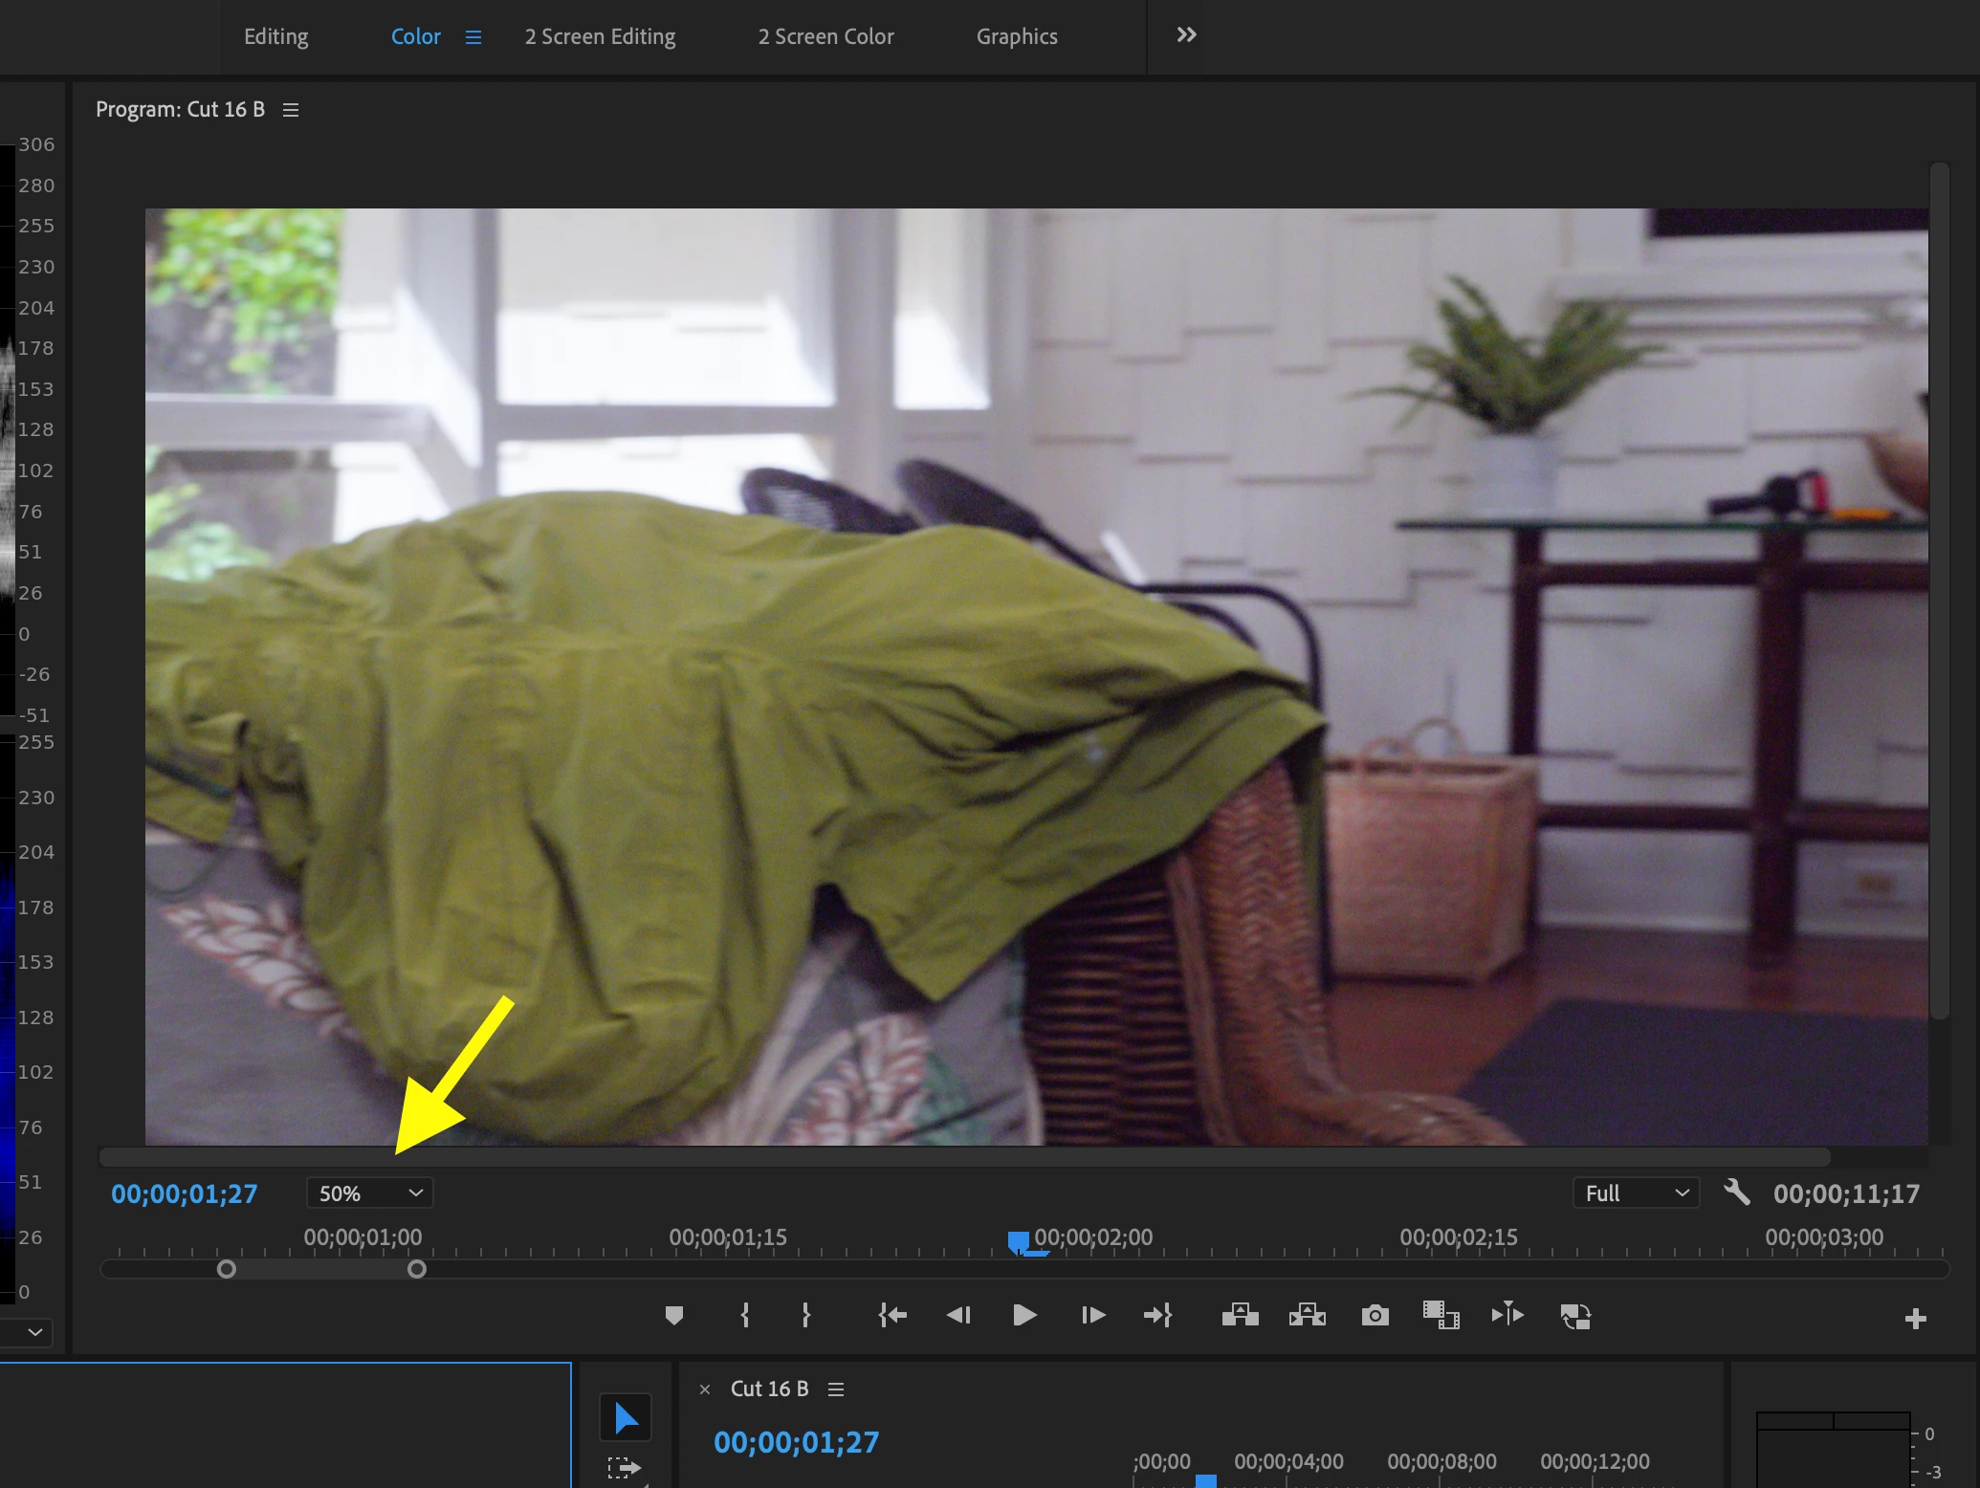Show more workspaces with double chevron
This screenshot has height=1488, width=1980.
point(1186,35)
